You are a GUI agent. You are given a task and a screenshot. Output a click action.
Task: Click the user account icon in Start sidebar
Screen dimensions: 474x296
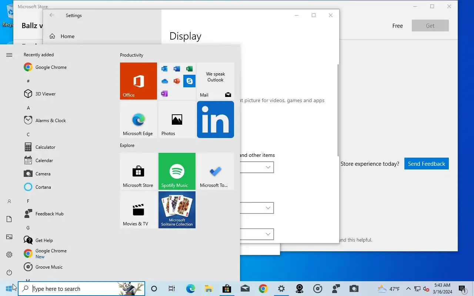(9, 201)
